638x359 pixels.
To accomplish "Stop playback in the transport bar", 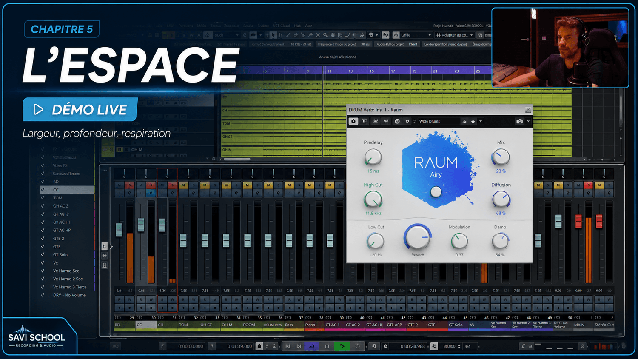I will 327,346.
